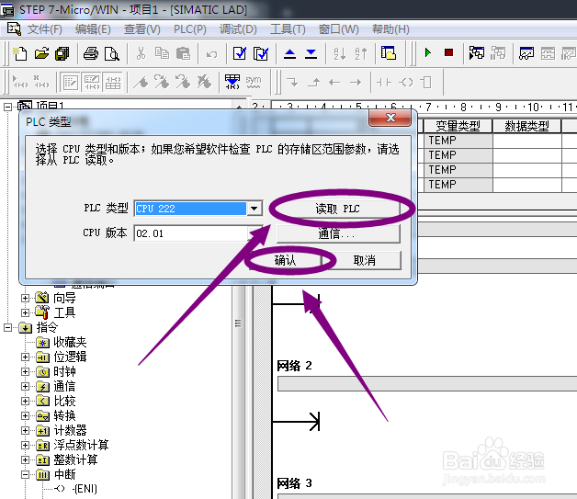This screenshot has width=577, height=499.
Task: Click the Print icon
Action: point(91,53)
